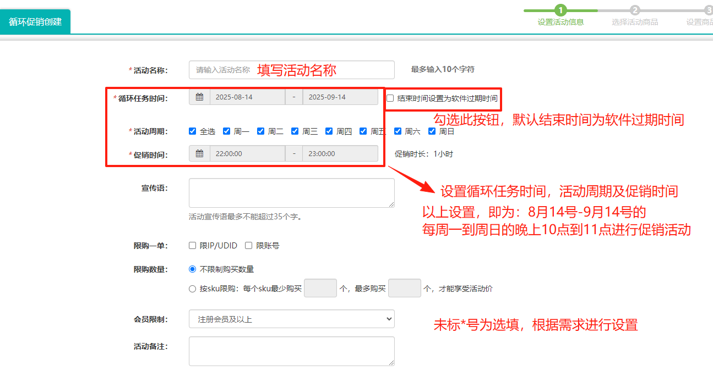Open start date 2025-08-14 picker field
The width and height of the screenshot is (713, 382).
[247, 97]
